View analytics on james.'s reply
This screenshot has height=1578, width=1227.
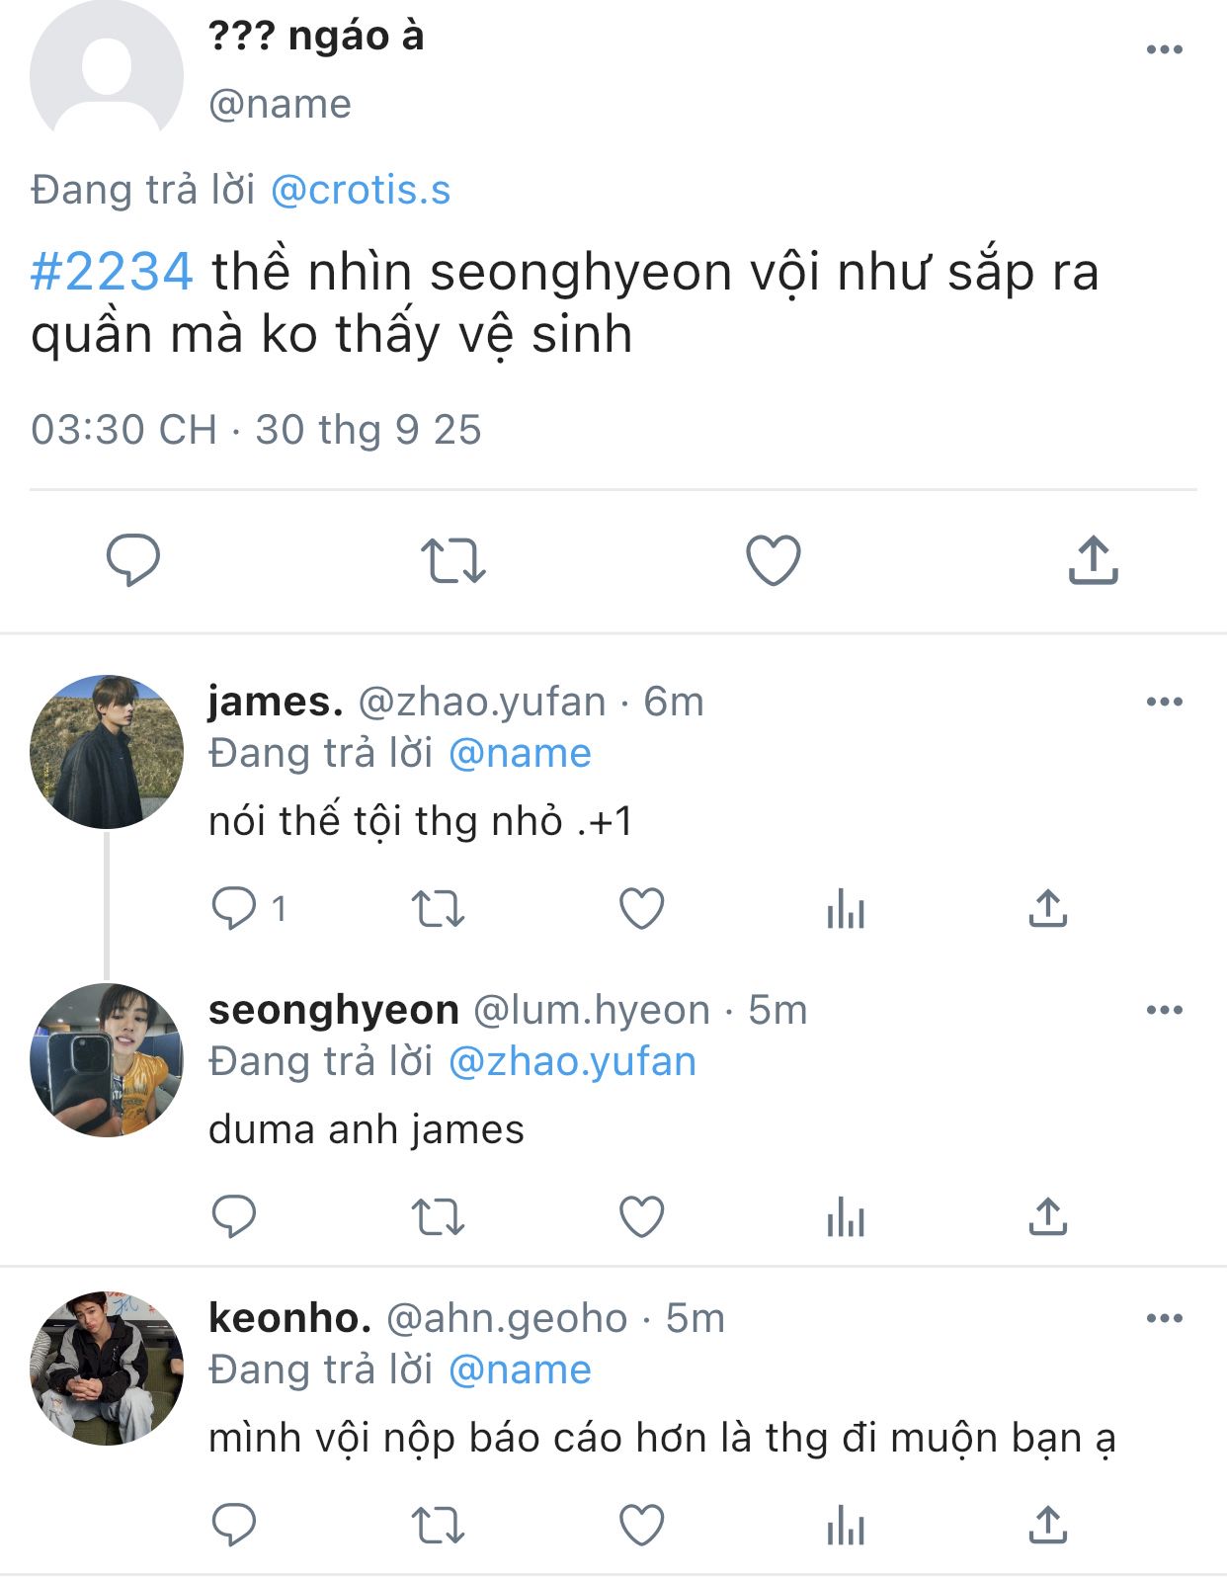[846, 908]
